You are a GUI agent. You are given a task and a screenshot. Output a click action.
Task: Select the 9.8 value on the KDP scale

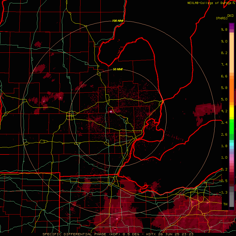click(x=224, y=29)
